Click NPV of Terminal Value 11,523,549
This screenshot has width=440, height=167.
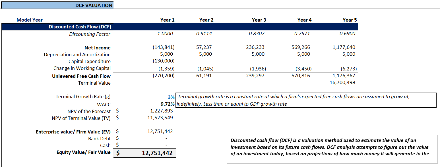[160, 118]
